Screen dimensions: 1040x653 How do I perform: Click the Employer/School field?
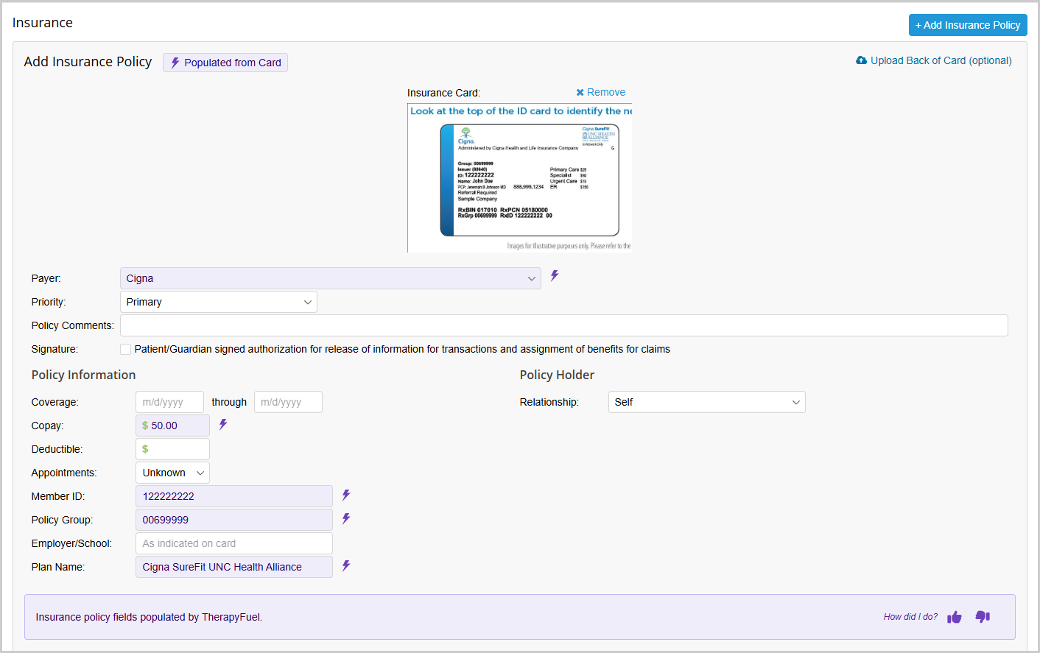234,543
